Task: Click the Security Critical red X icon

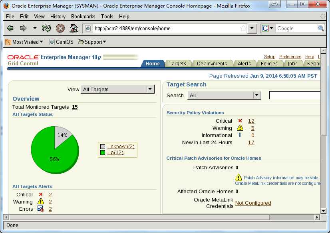Action: (240, 121)
